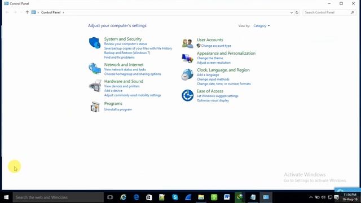Open Clock, Language, and Region heading

[x=223, y=70]
